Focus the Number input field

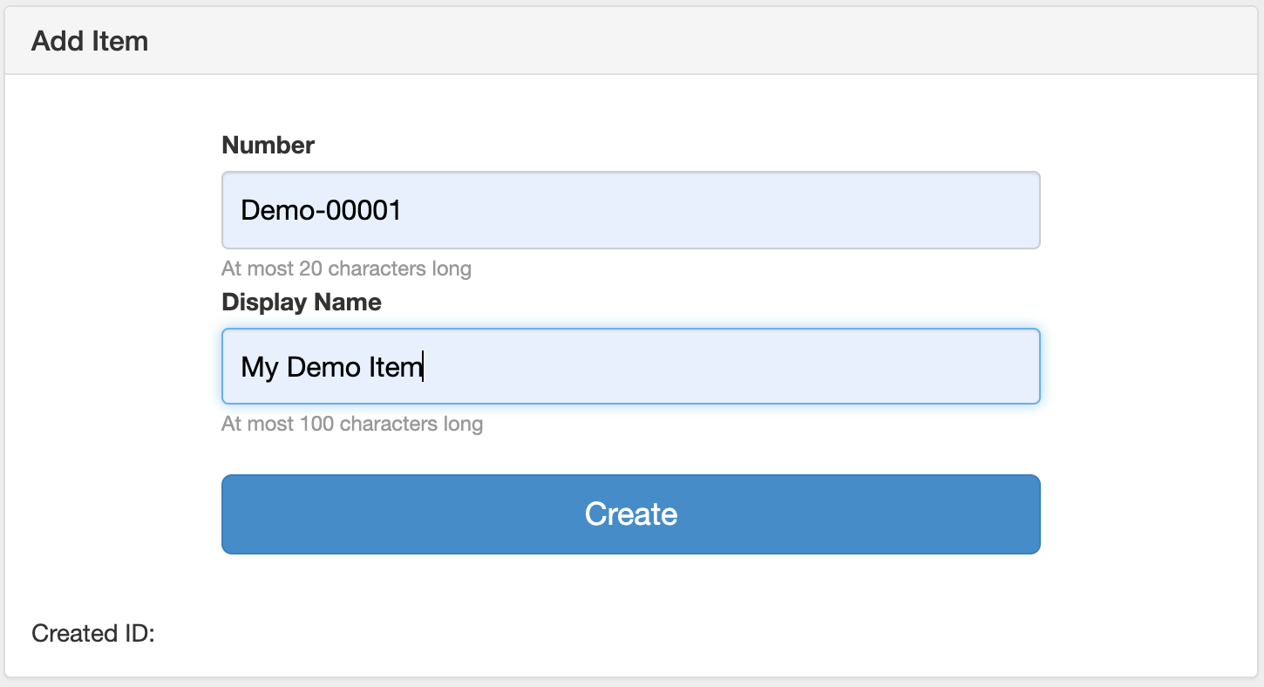[x=630, y=210]
